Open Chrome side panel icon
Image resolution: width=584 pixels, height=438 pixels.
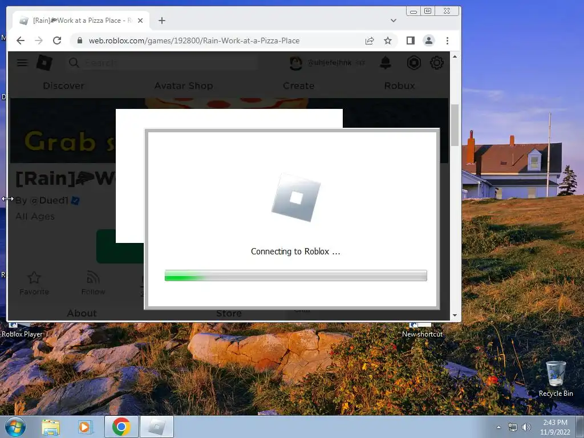pos(411,40)
